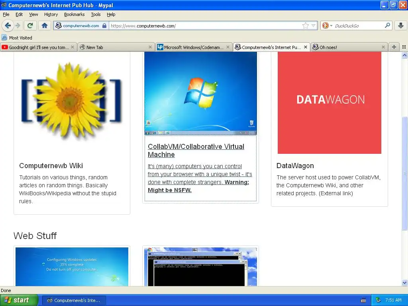Close the Computernewb's Internet Pub tab

click(306, 47)
